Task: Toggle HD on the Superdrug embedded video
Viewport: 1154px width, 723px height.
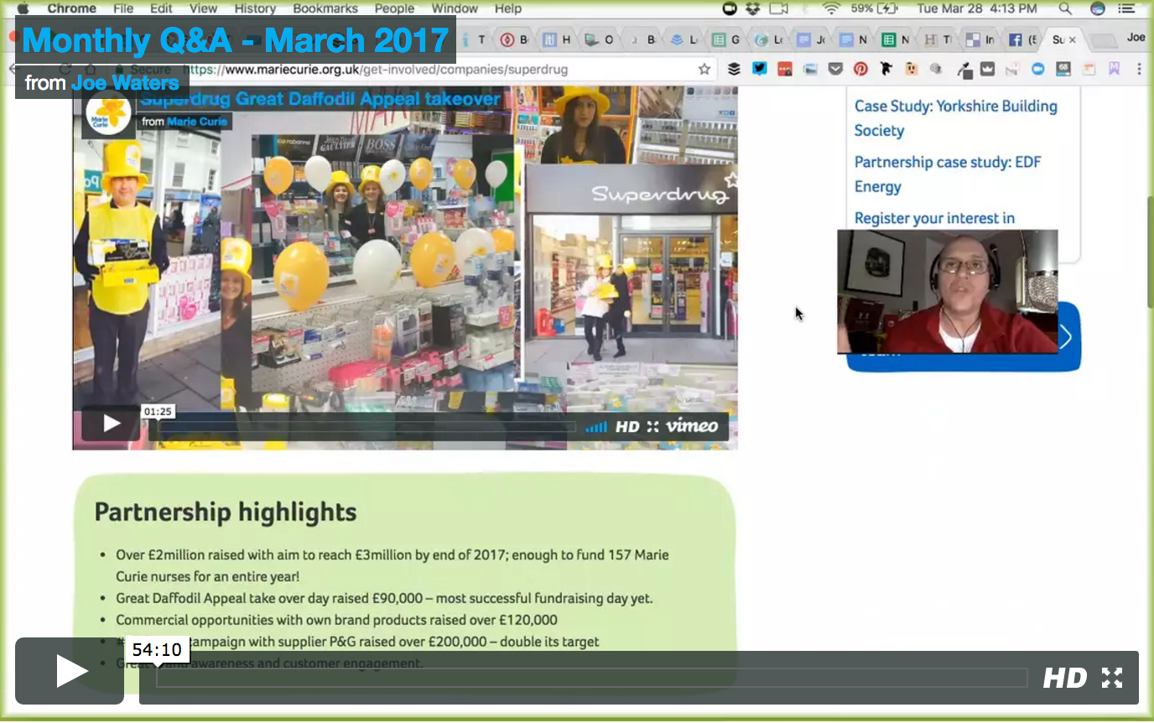Action: pyautogui.click(x=627, y=427)
